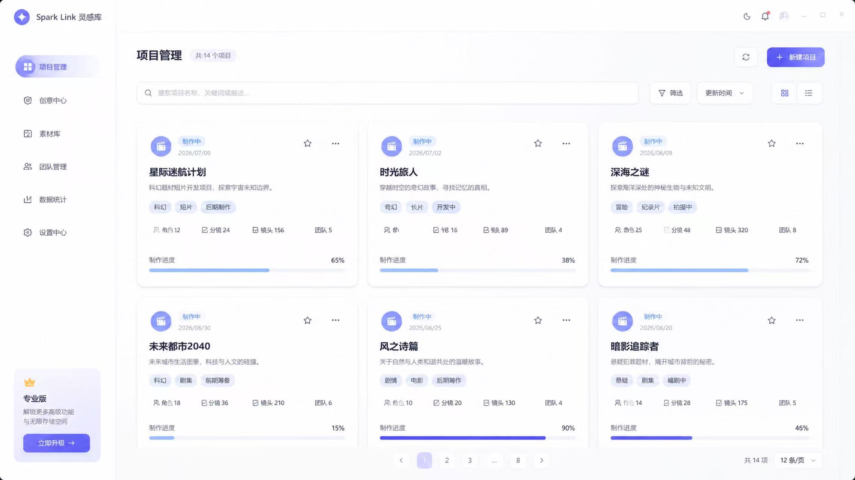855x480 pixels.
Task: Favorite the 时光旅人 project
Action: coord(538,143)
